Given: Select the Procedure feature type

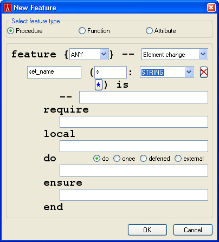Looking at the screenshot, I should 25,31.
